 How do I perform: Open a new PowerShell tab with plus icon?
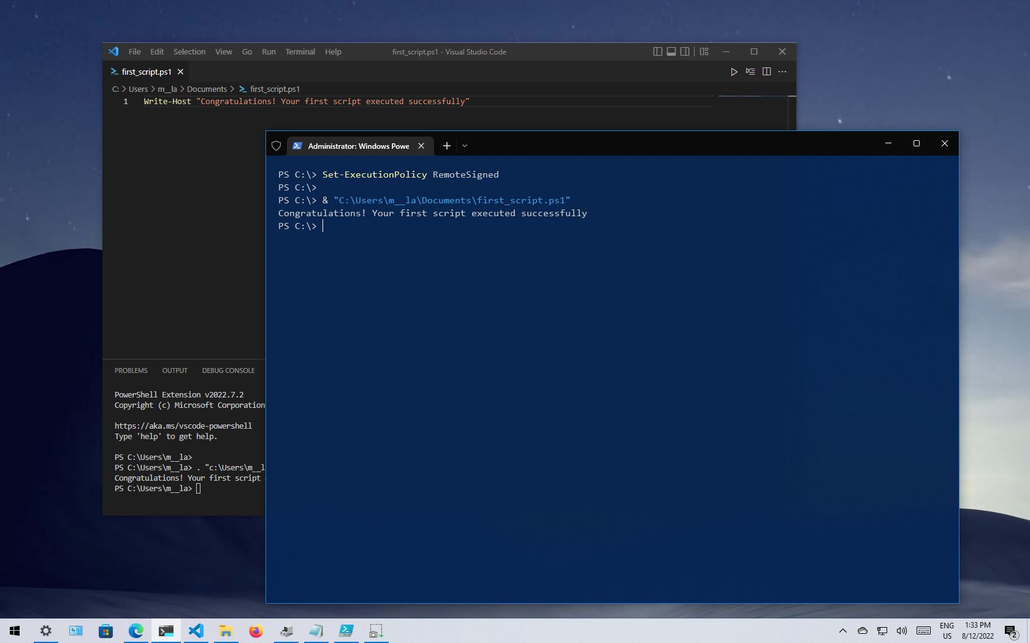(x=446, y=146)
